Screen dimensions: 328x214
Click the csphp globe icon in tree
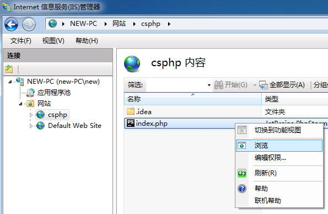[40, 115]
